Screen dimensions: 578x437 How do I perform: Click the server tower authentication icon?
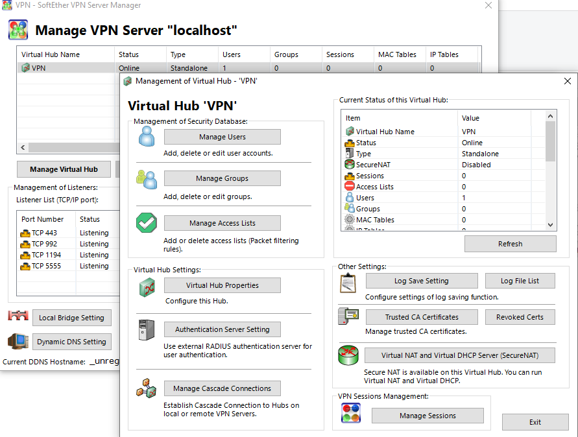point(147,329)
